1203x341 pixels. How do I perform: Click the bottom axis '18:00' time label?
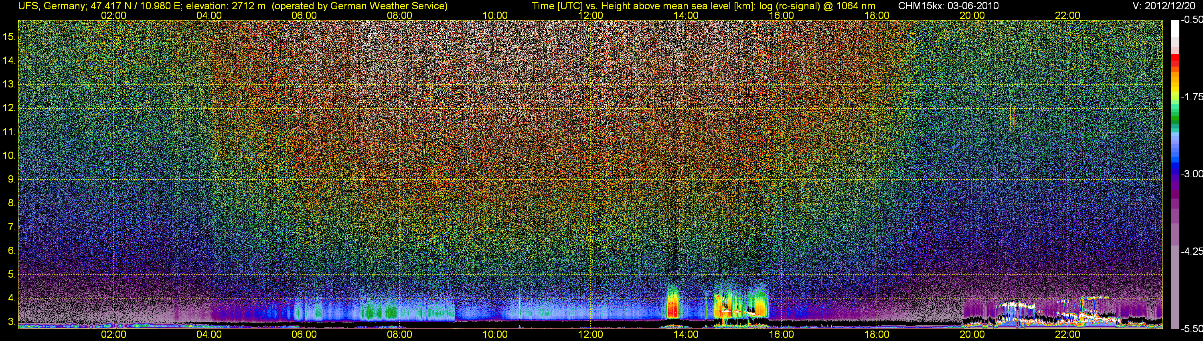pyautogui.click(x=877, y=335)
